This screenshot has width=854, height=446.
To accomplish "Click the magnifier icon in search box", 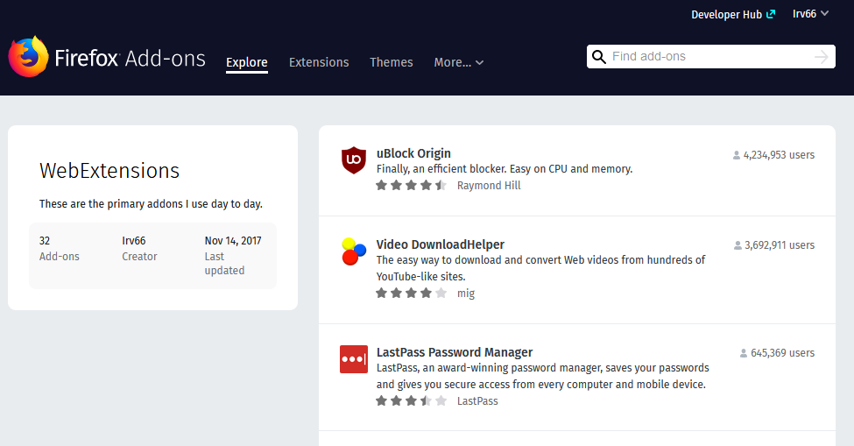I will point(598,57).
